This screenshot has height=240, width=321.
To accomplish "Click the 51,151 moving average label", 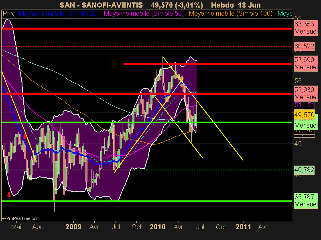I will (304, 105).
